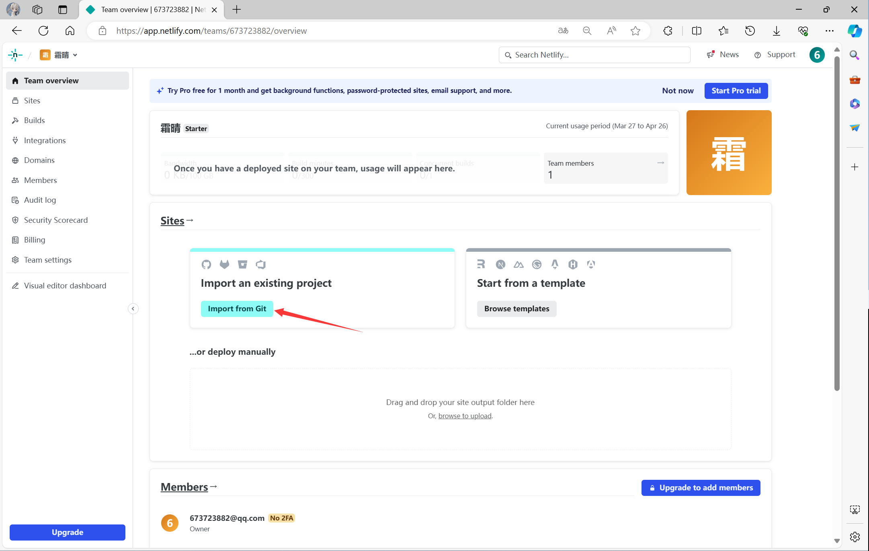Click the GitLab icon in import card
Screen dimensions: 869x551
coord(224,264)
